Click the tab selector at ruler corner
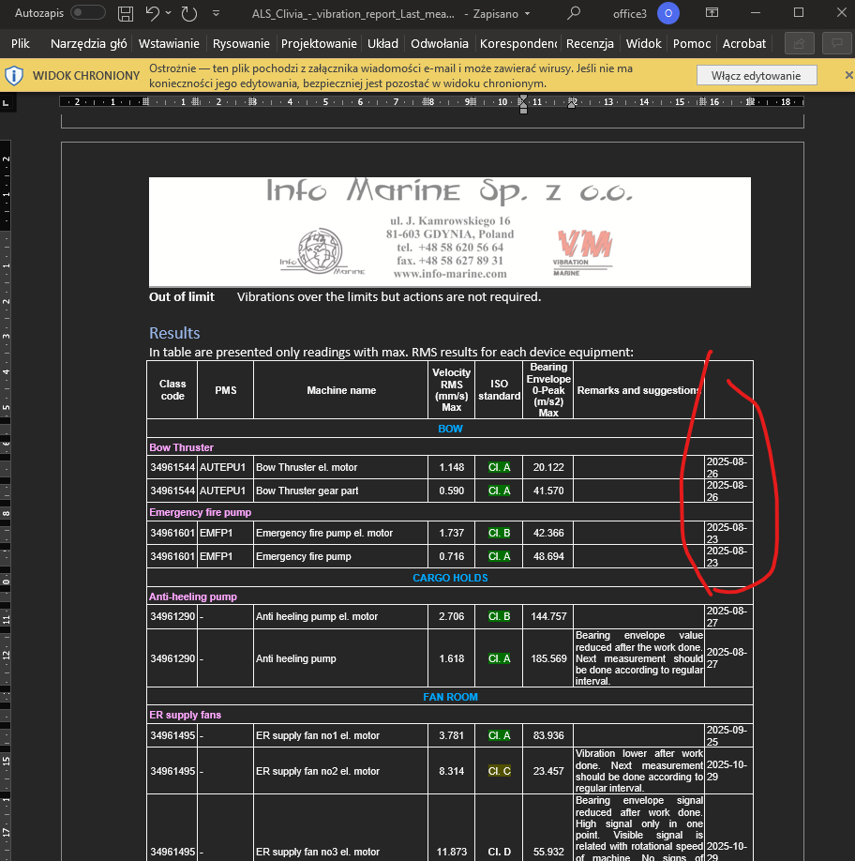Viewport: 855px width, 861px height. coord(6,101)
